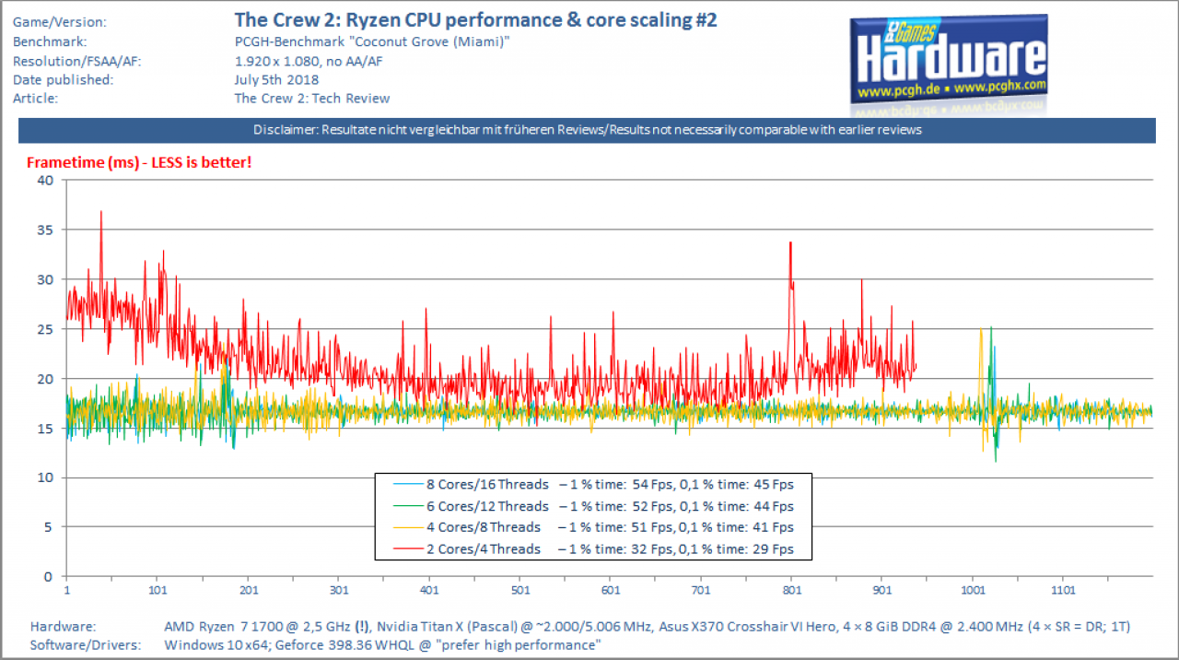1179x660 pixels.
Task: Click the y-axis label 40
Action: 46,180
